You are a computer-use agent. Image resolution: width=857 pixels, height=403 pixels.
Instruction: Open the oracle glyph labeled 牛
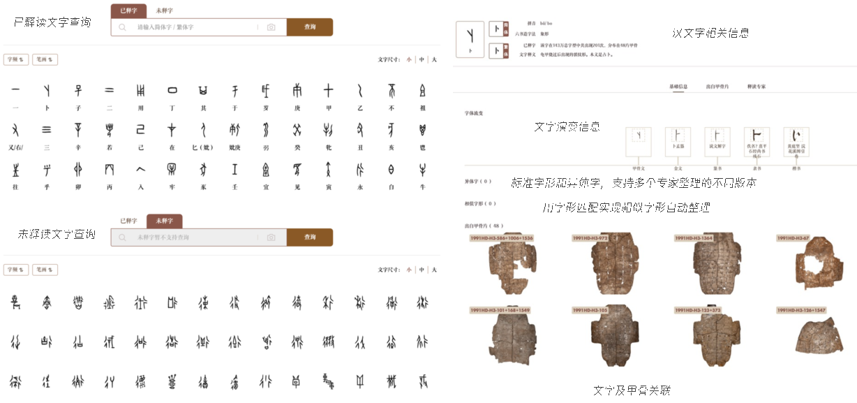422,170
